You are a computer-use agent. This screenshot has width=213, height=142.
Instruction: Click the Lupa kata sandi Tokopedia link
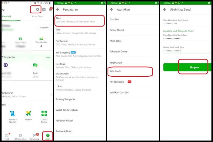pos(178,31)
